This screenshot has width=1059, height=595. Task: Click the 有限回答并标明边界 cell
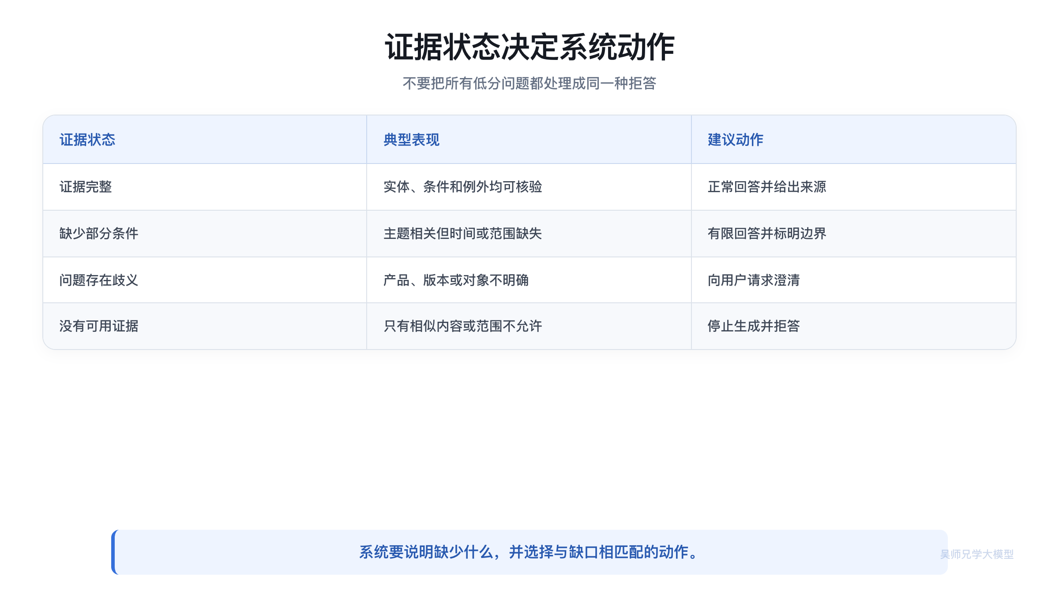pos(853,234)
